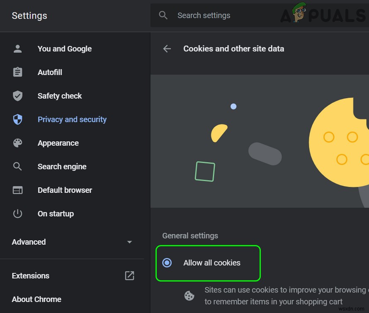Viewport: 369px width, 313px height.
Task: Select the Appearance palette icon
Action: pyautogui.click(x=17, y=143)
